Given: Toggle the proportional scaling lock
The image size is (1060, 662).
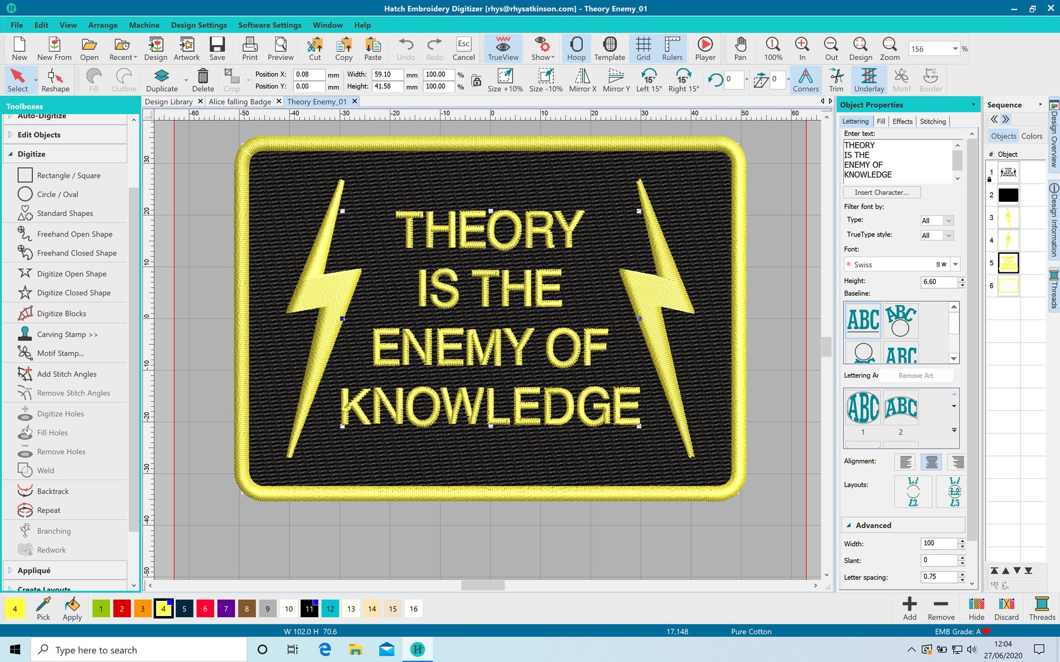Looking at the screenshot, I should tap(476, 81).
